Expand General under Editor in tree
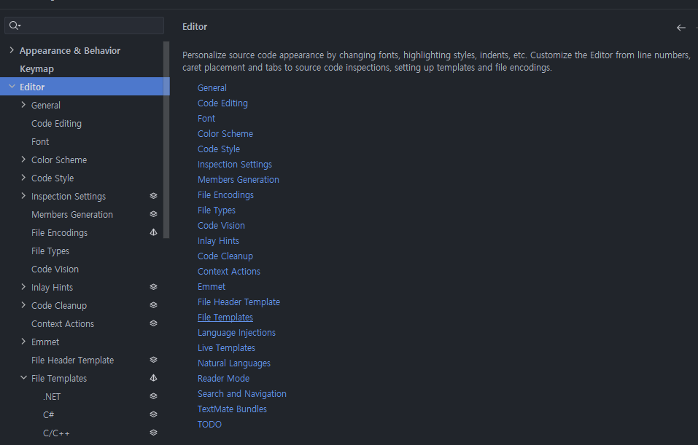698x445 pixels. [x=23, y=105]
